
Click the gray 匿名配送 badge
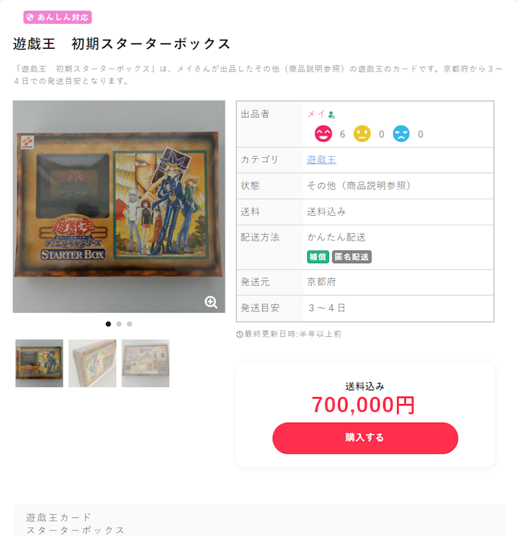pyautogui.click(x=352, y=257)
